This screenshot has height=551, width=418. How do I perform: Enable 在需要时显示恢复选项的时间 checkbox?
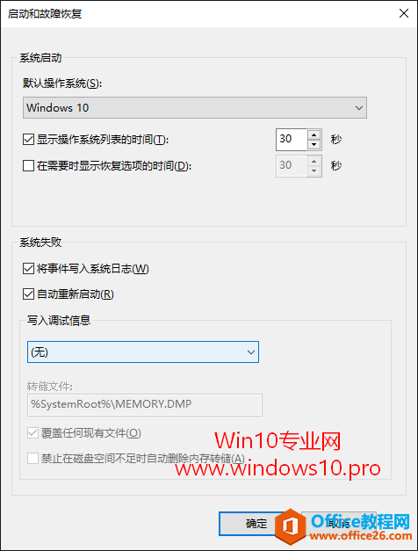28,165
